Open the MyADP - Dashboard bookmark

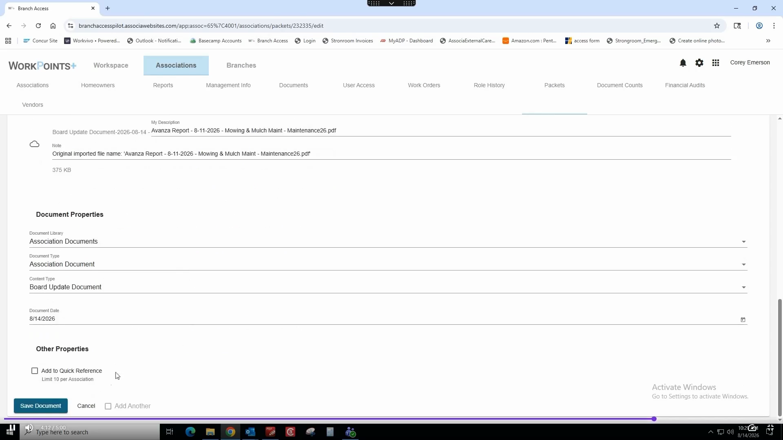click(406, 41)
